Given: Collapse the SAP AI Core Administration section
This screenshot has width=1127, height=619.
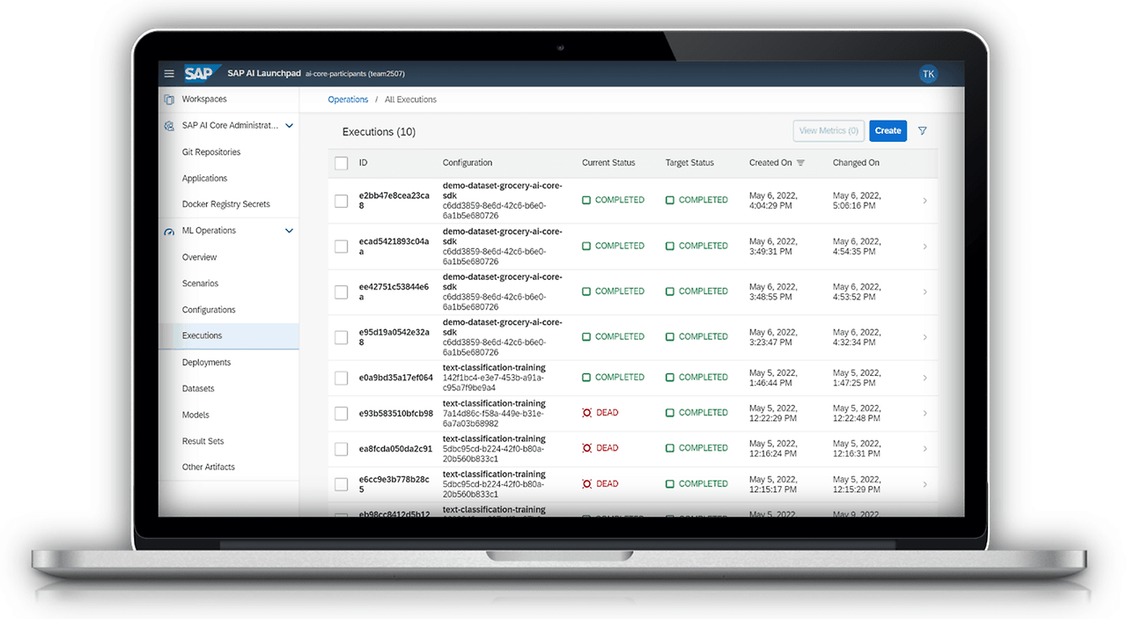Looking at the screenshot, I should [289, 126].
